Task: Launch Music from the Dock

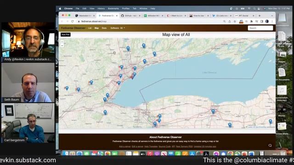Action: point(150,154)
